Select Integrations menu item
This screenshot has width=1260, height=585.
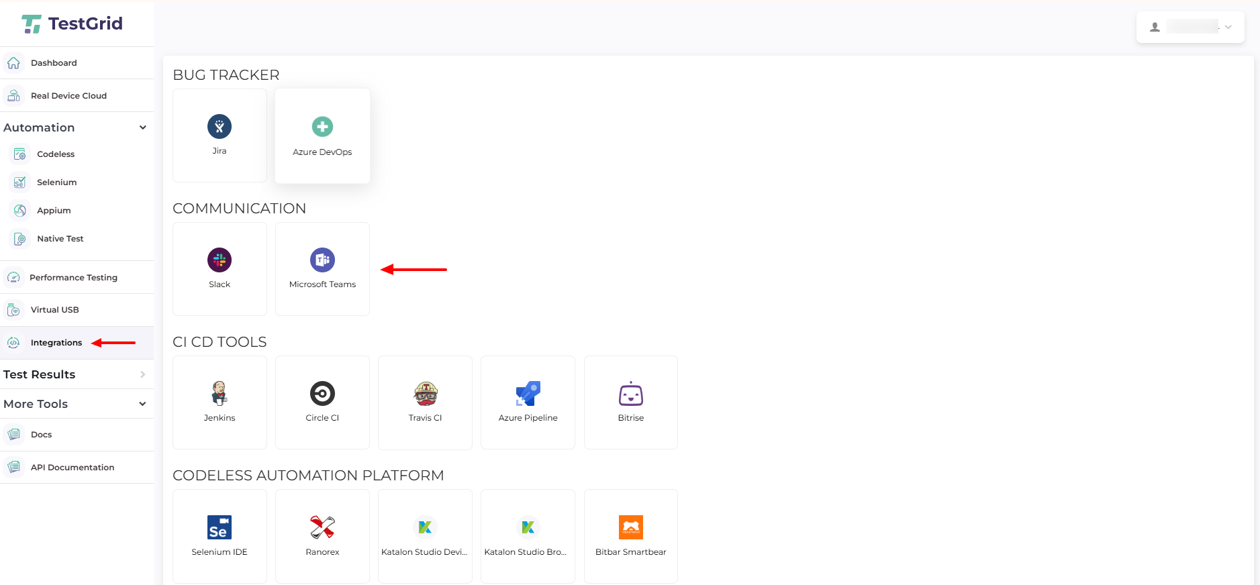[77, 343]
